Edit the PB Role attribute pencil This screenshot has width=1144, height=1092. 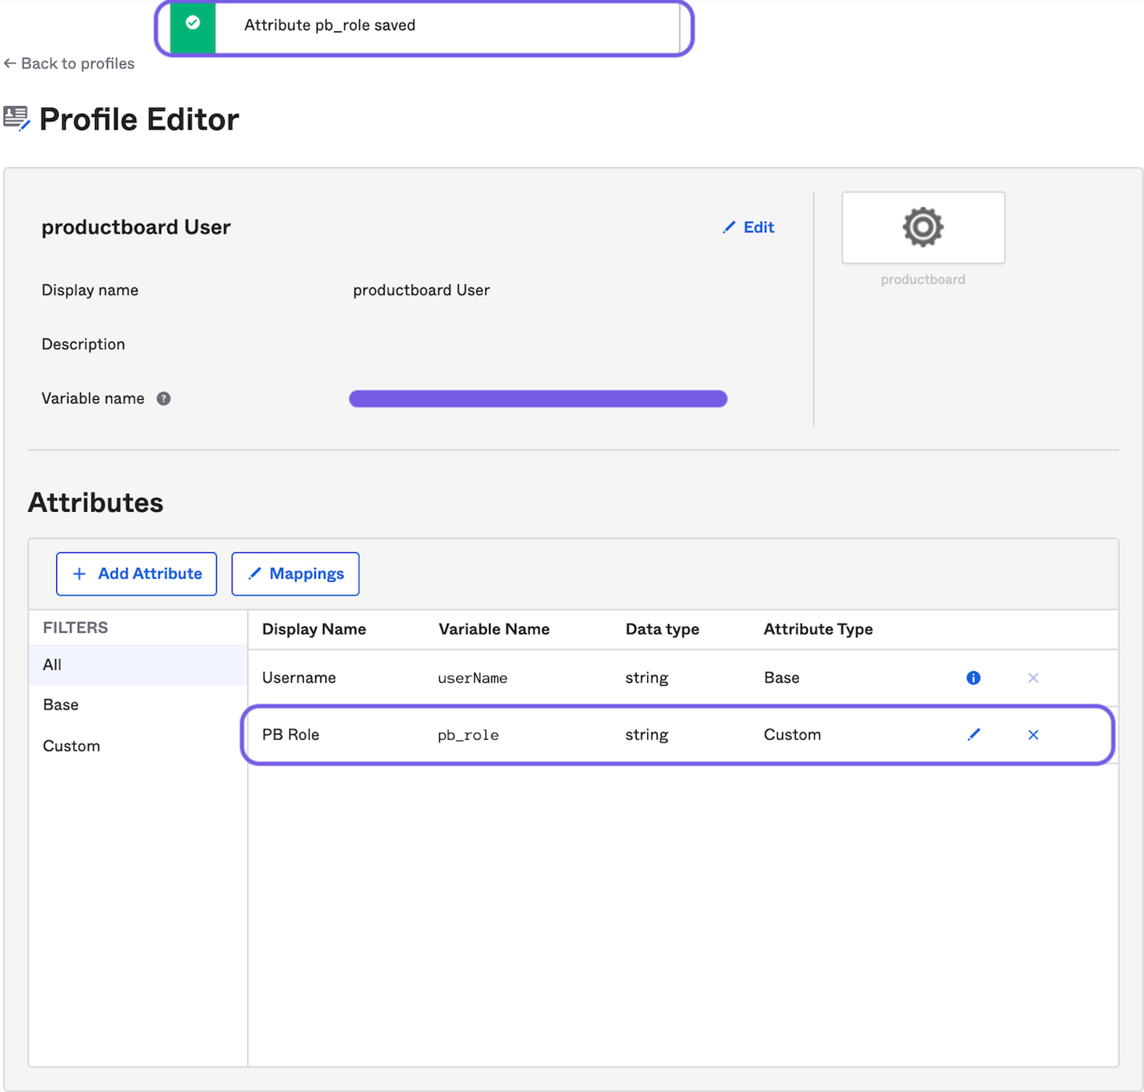[974, 735]
